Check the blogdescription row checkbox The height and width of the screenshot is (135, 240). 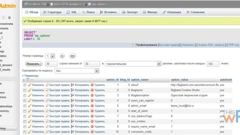tap(25, 95)
